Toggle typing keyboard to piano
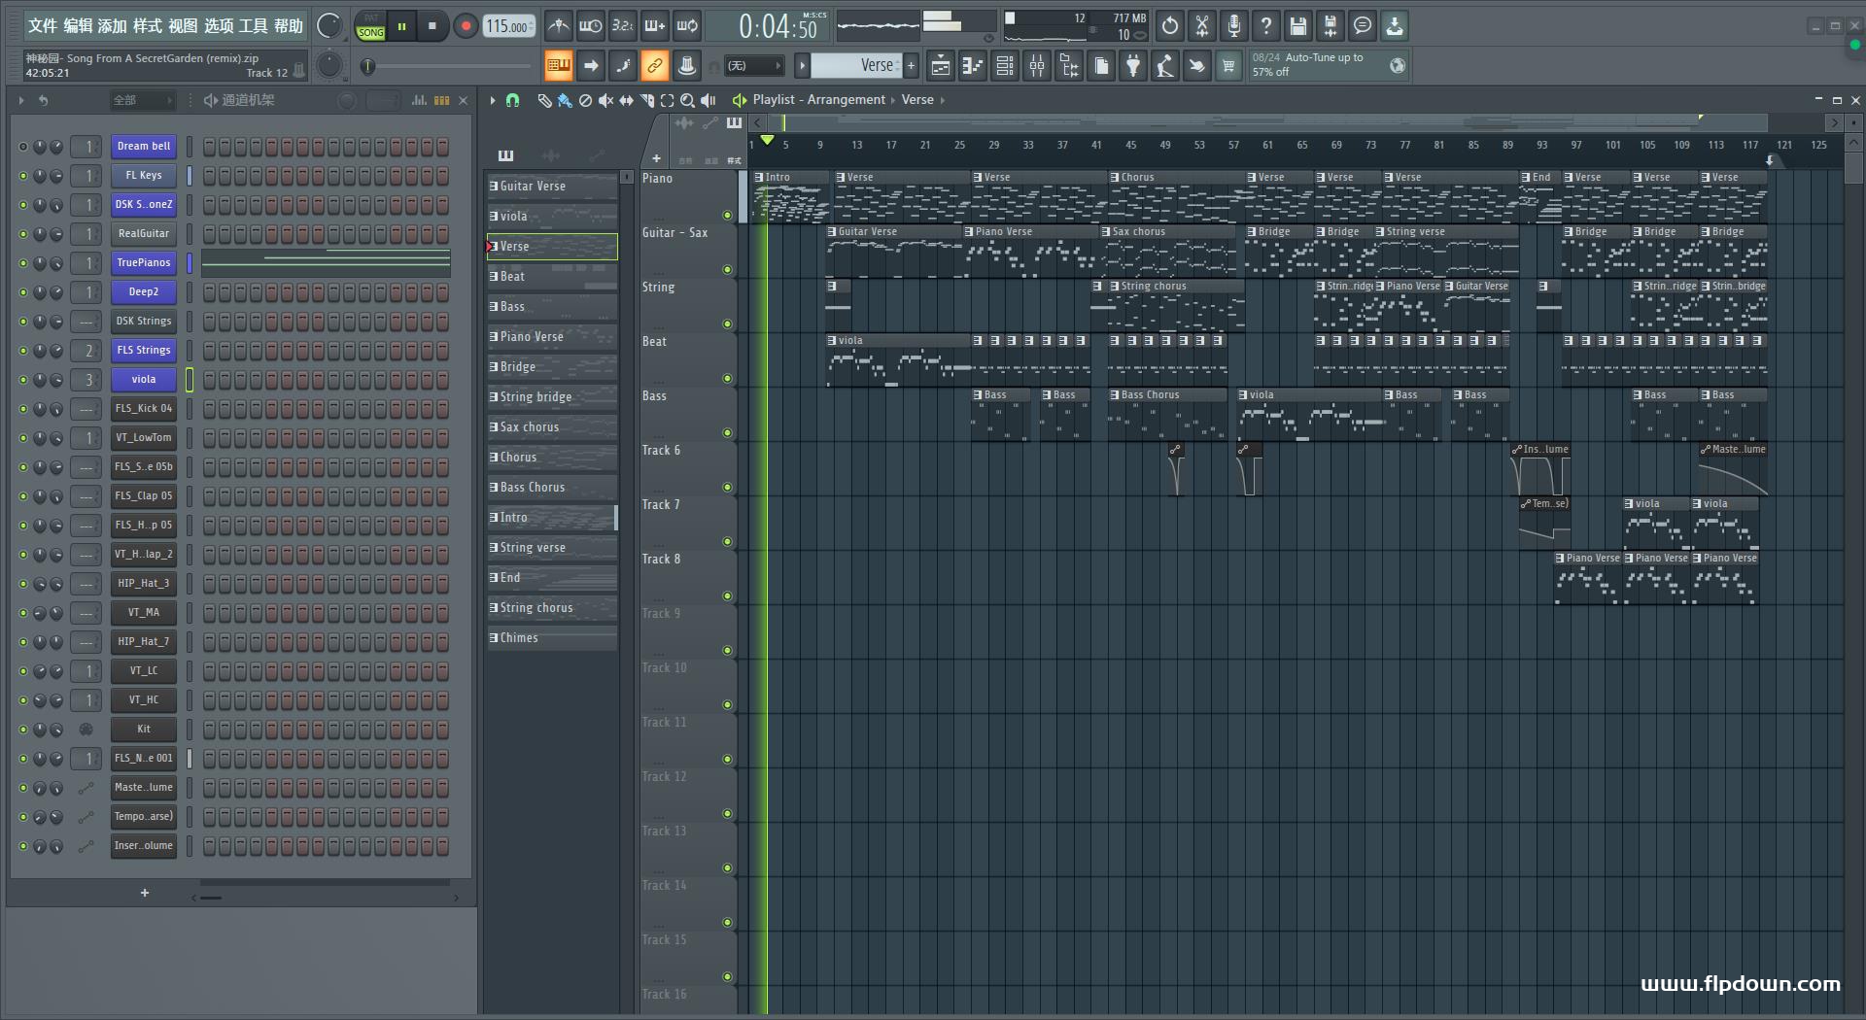Screen dimensions: 1866x1020 point(558,66)
